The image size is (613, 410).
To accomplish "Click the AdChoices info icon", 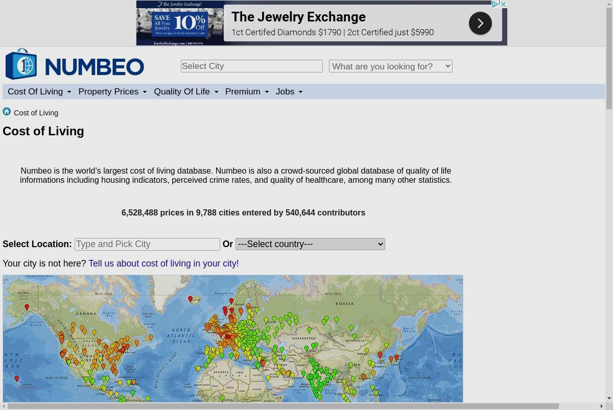I will [x=495, y=4].
